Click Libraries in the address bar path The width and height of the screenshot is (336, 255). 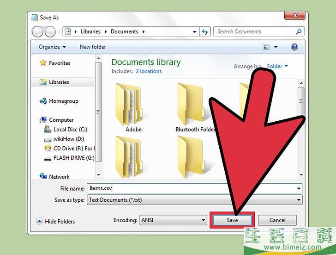tap(90, 31)
